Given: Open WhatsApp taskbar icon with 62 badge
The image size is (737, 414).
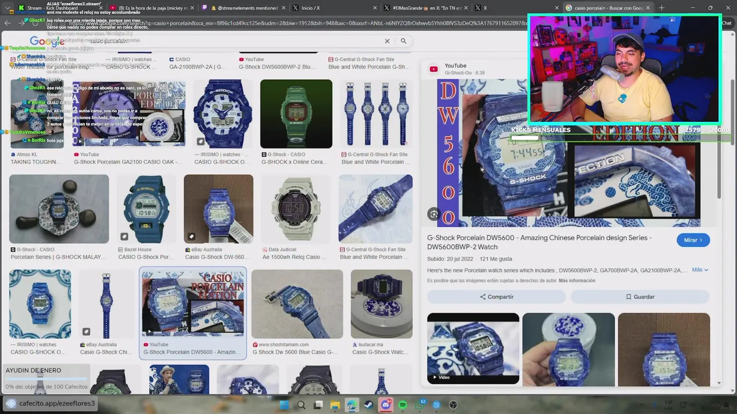Looking at the screenshot, I should coord(420,405).
